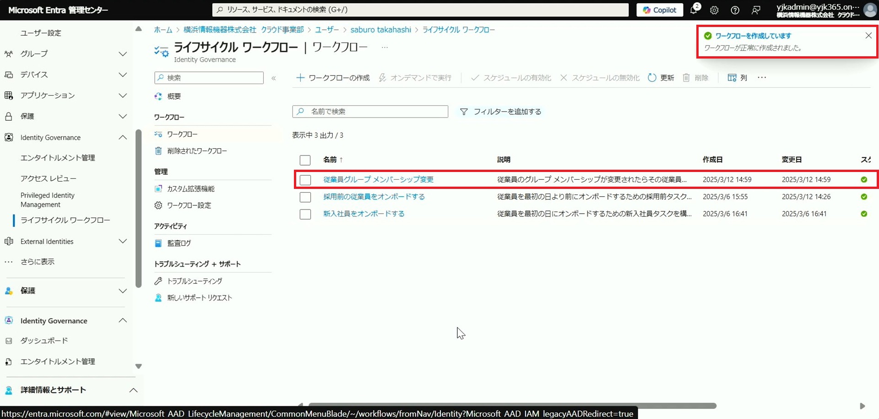Open ユーザー設定 in sidebar
This screenshot has width=879, height=419.
click(x=41, y=33)
